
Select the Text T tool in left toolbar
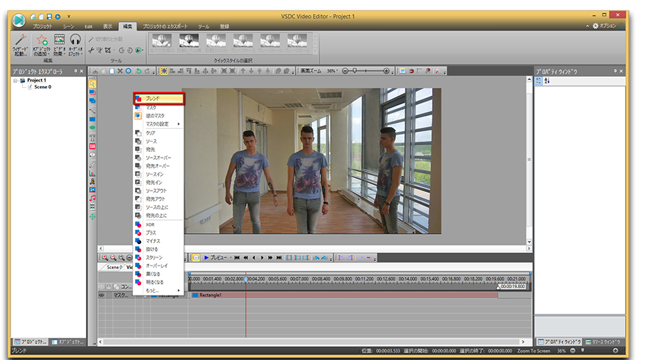[92, 137]
